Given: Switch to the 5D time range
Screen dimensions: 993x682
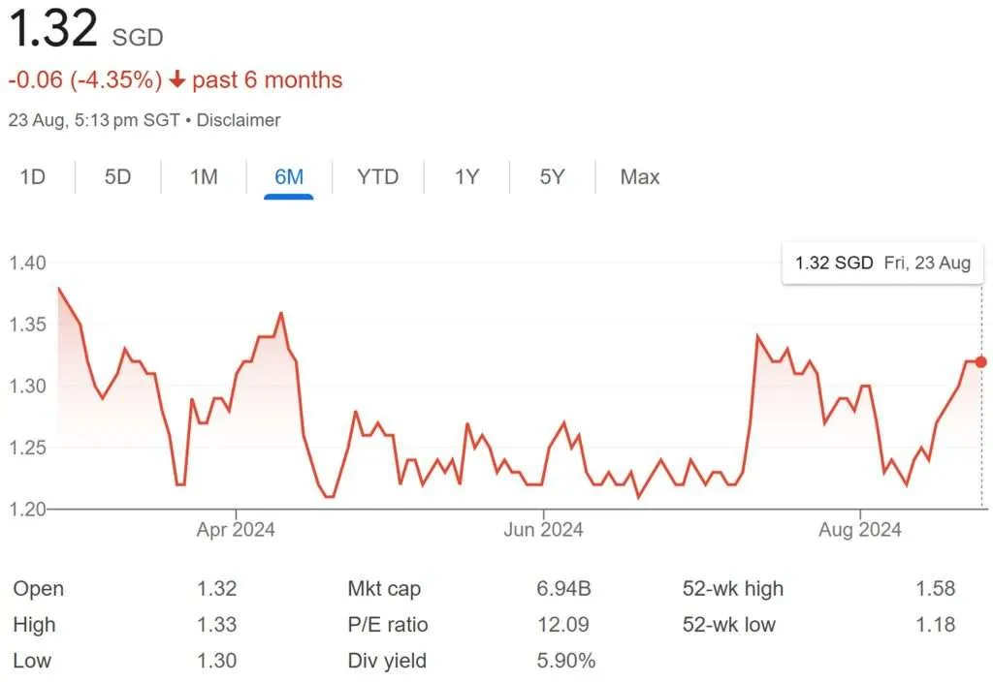Looking at the screenshot, I should (115, 177).
